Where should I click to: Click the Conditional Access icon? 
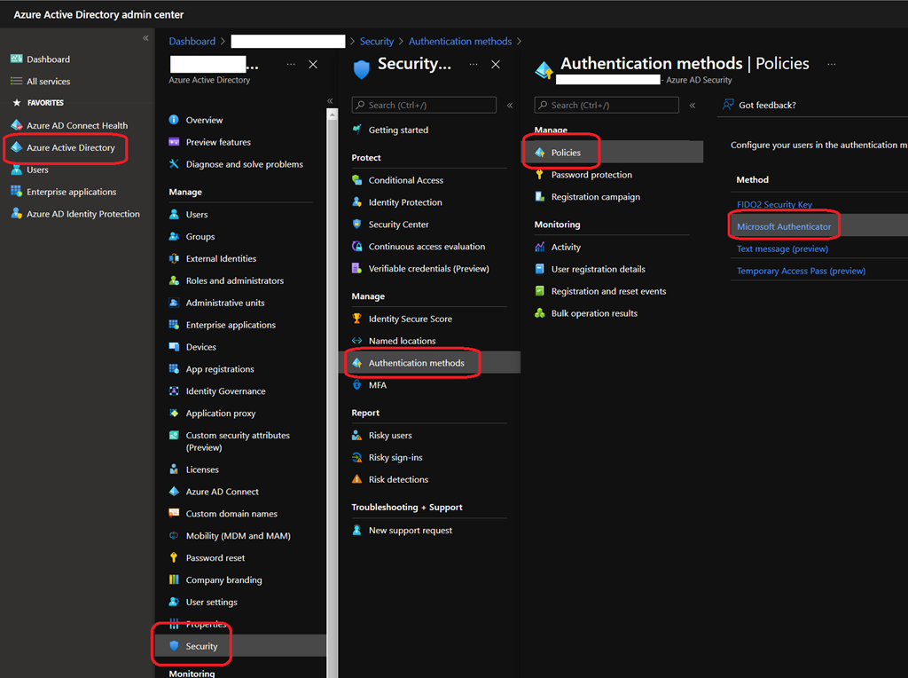[x=357, y=180]
